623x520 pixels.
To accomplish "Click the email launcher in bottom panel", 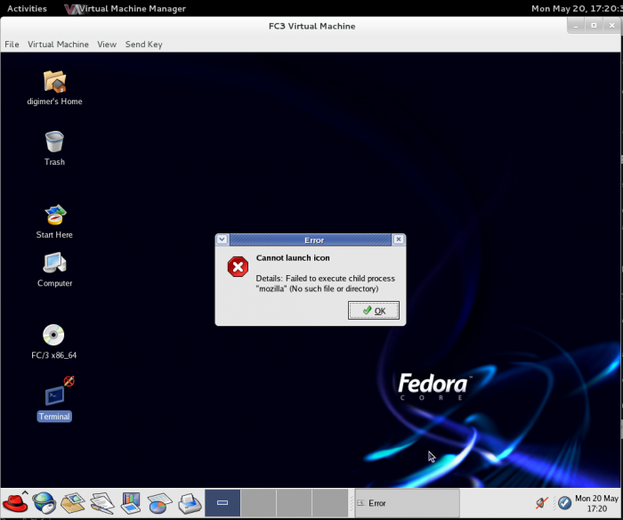I will [x=73, y=503].
